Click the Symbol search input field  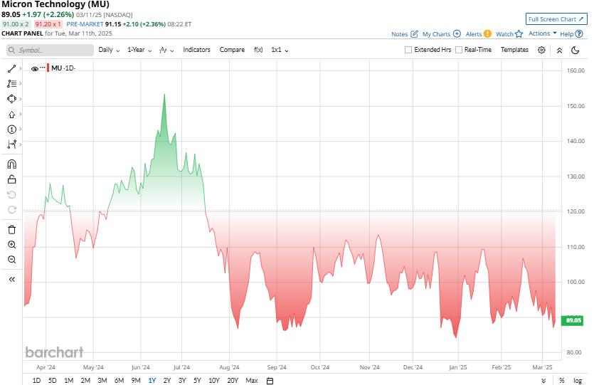50,50
